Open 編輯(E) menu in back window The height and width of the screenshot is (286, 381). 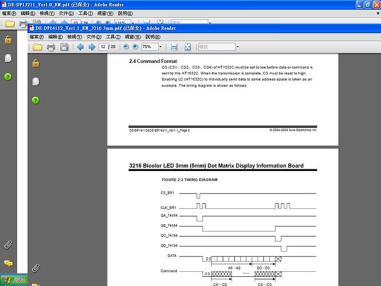click(x=28, y=13)
